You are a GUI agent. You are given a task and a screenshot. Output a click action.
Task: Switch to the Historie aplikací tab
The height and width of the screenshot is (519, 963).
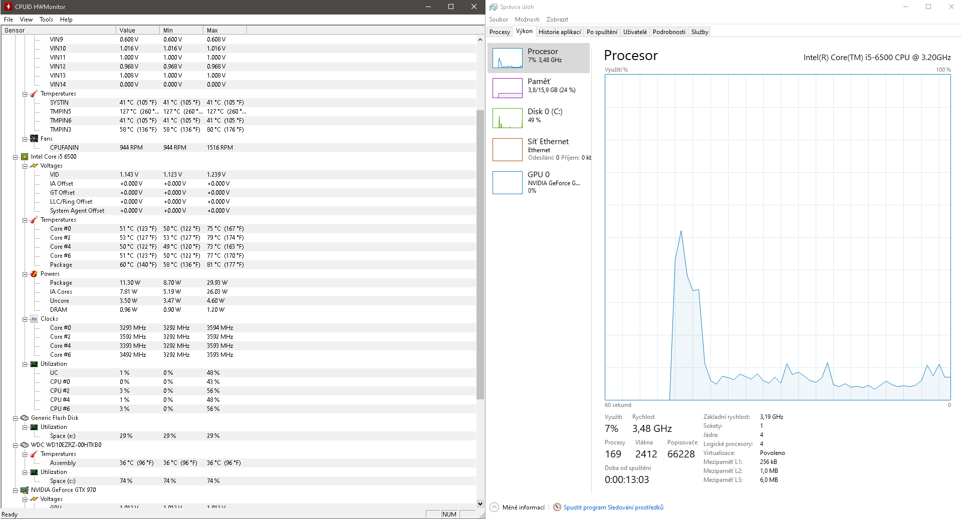pyautogui.click(x=560, y=32)
